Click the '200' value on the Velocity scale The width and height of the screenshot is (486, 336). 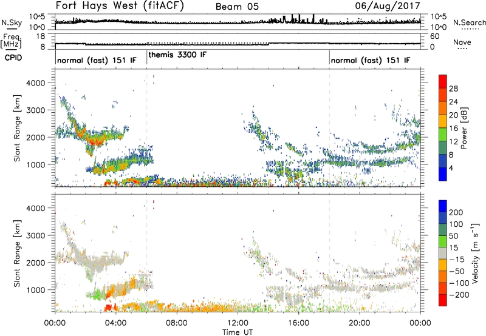[x=456, y=212]
